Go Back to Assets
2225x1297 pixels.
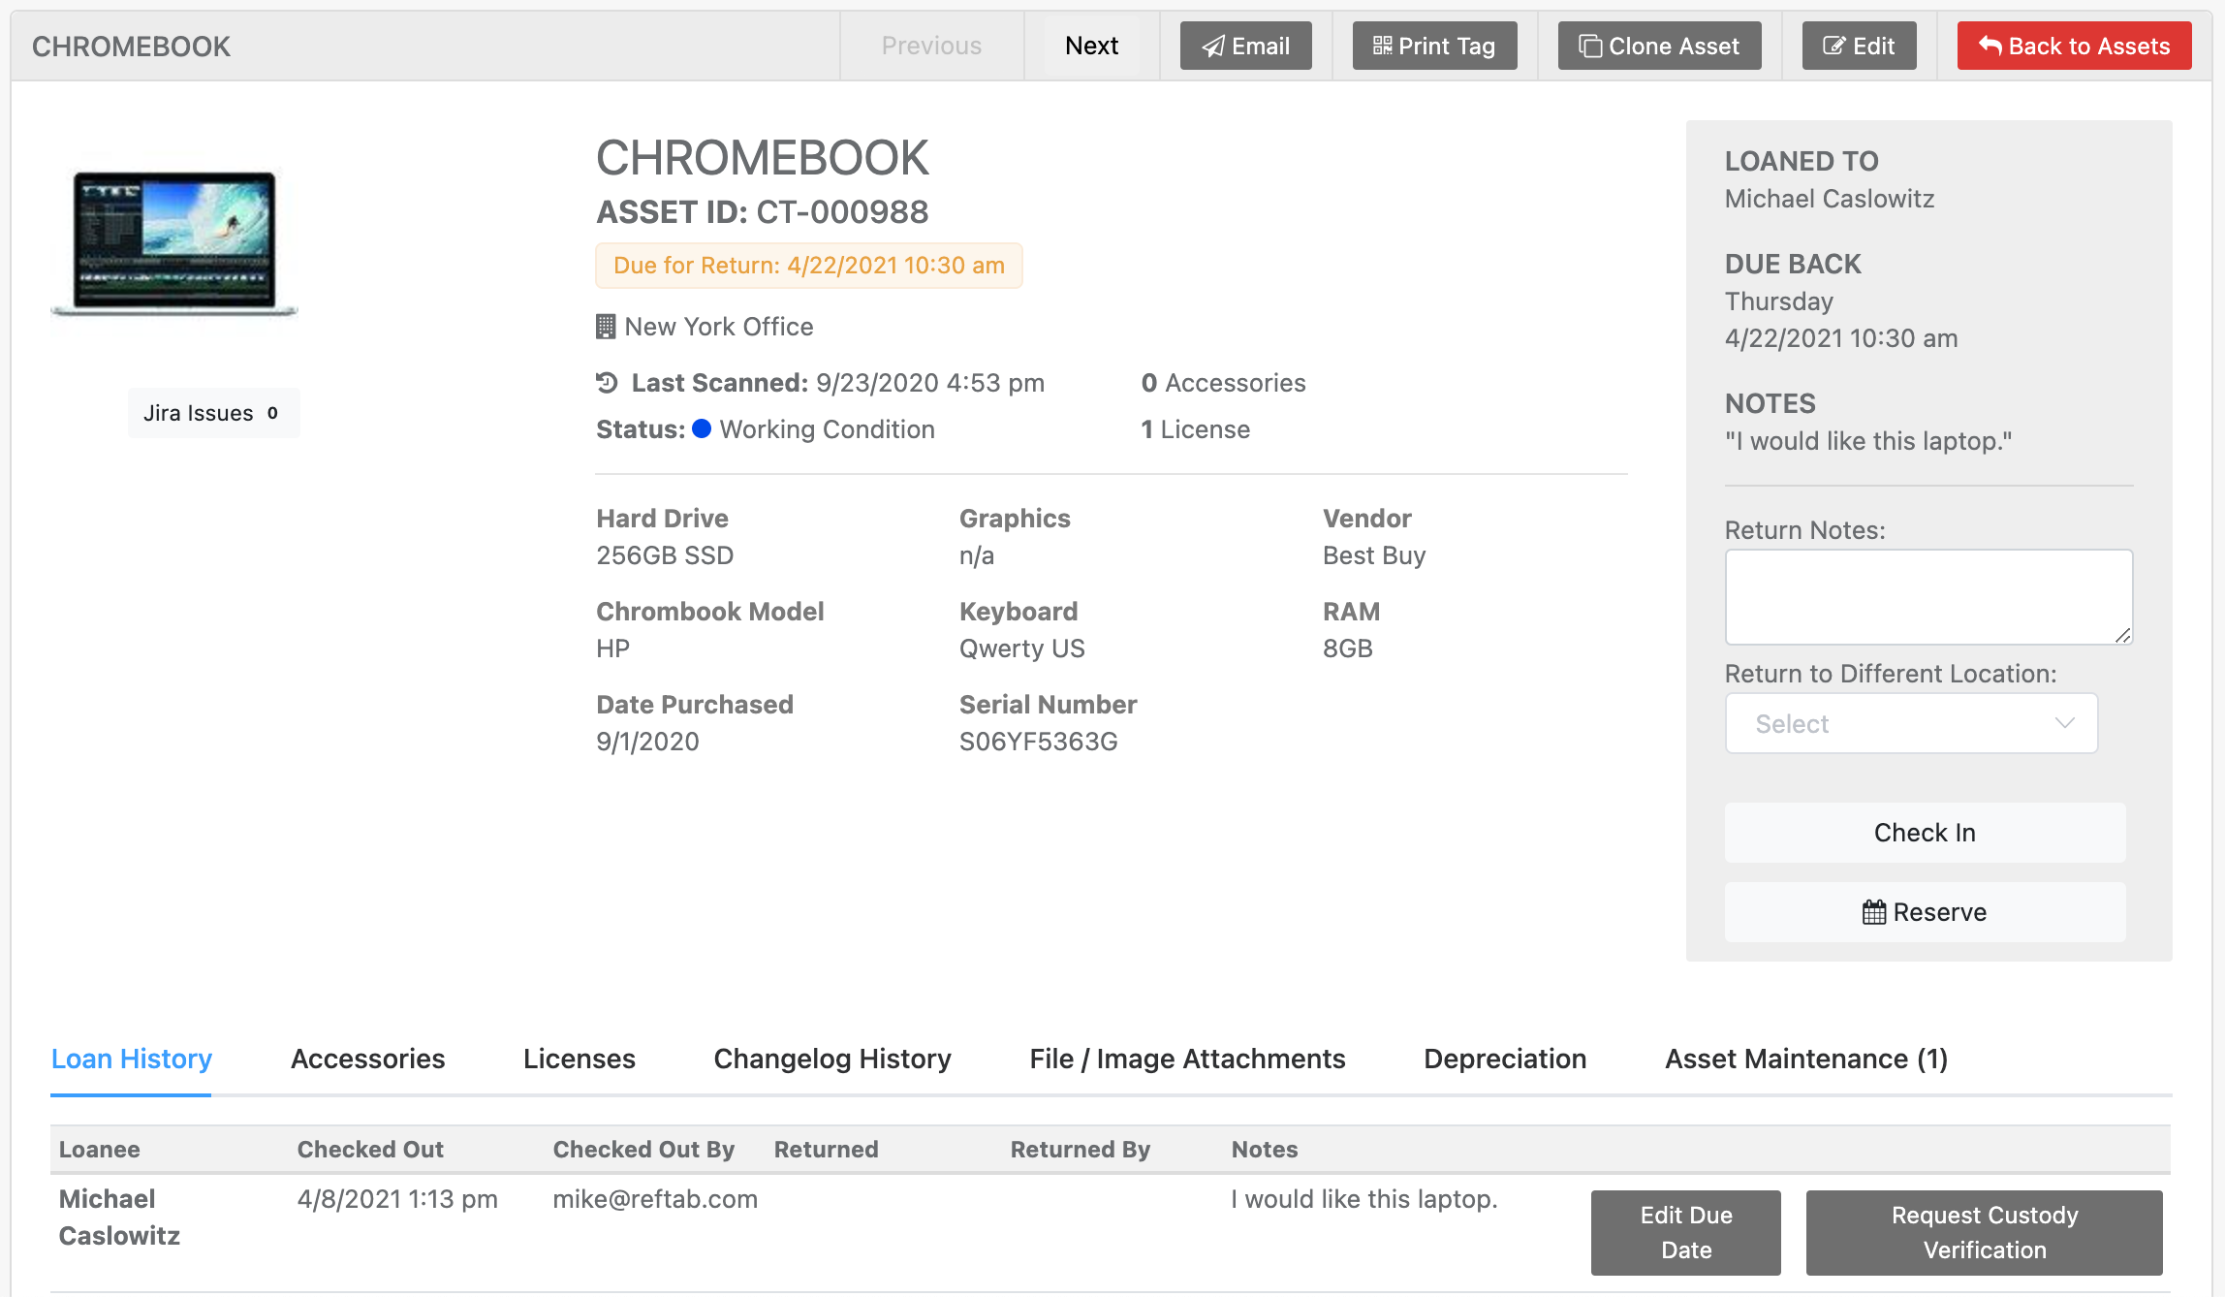pyautogui.click(x=2074, y=46)
